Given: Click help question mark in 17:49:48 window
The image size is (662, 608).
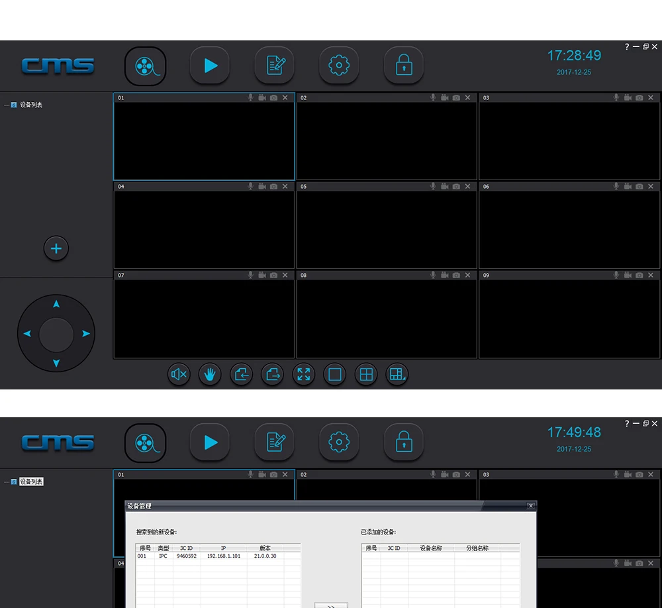Looking at the screenshot, I should pyautogui.click(x=627, y=424).
